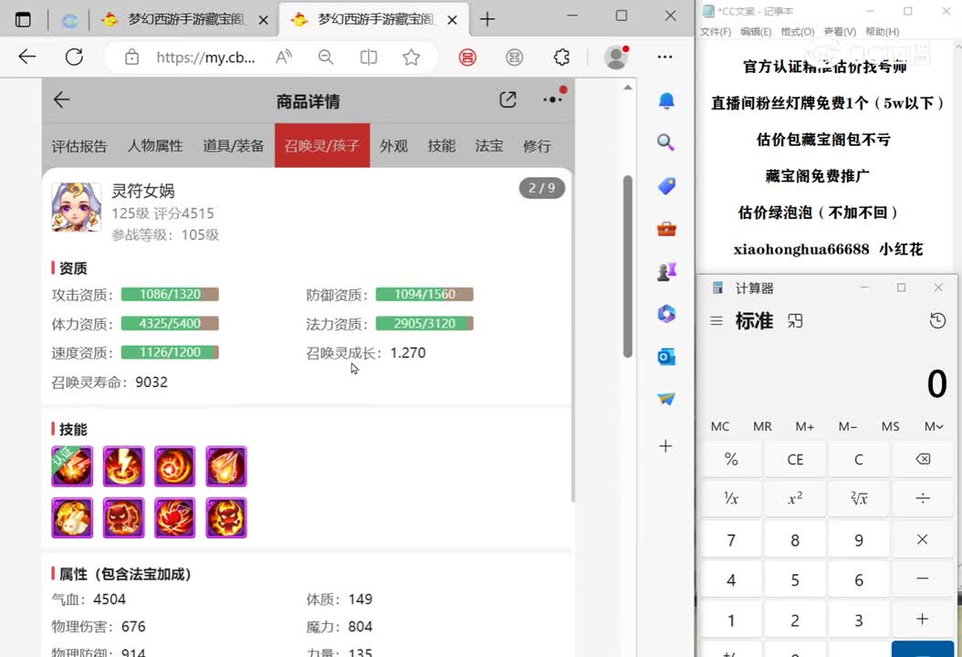
Task: Toggle Calculator keep on top icon
Action: point(795,321)
